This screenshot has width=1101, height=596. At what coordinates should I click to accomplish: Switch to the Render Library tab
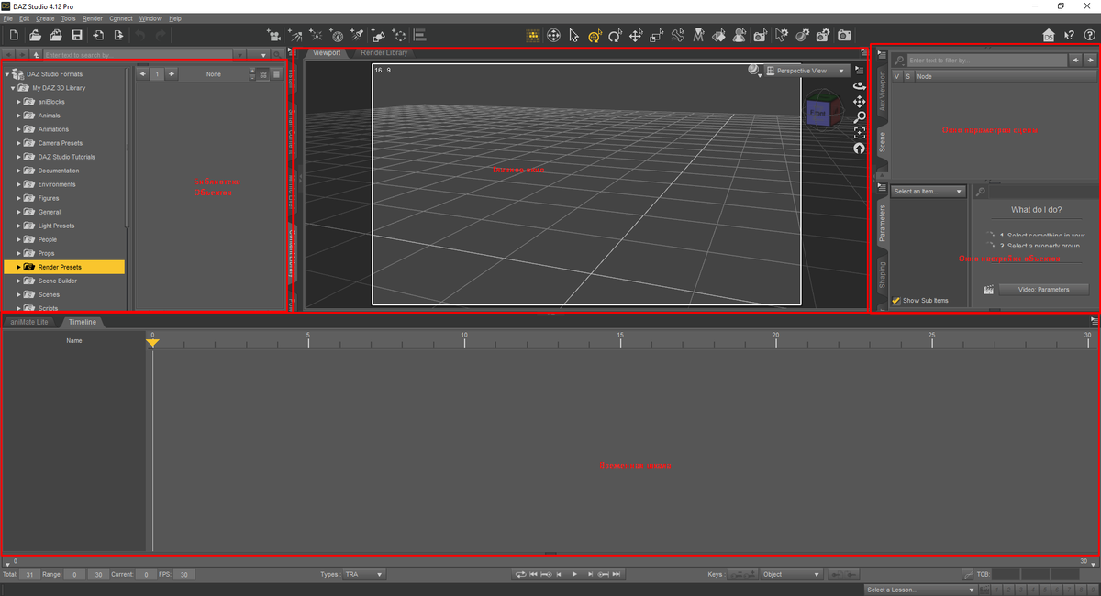[x=384, y=53]
